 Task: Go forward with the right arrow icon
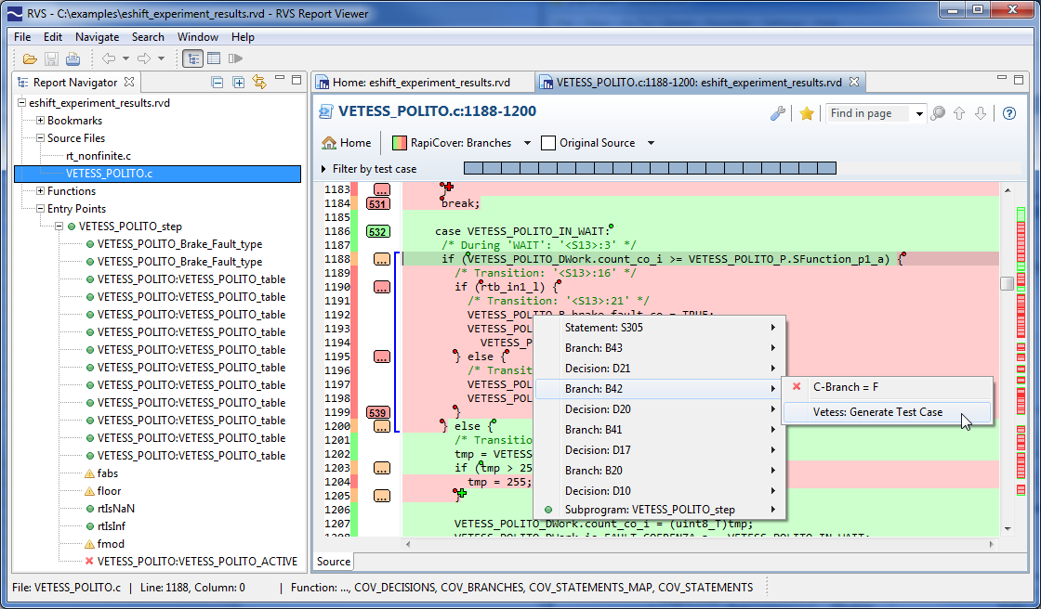tap(143, 59)
